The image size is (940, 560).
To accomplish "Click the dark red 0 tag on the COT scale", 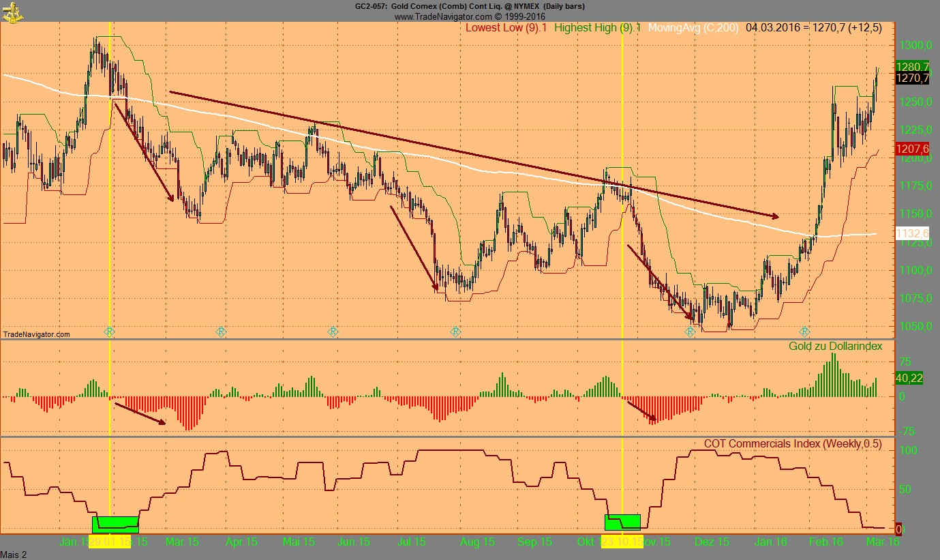I will tap(899, 529).
